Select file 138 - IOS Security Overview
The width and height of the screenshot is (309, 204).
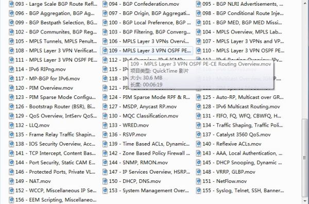[52, 144]
